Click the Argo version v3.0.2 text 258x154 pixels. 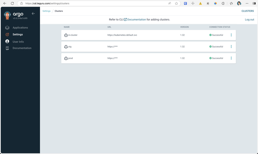pyautogui.click(x=20, y=18)
